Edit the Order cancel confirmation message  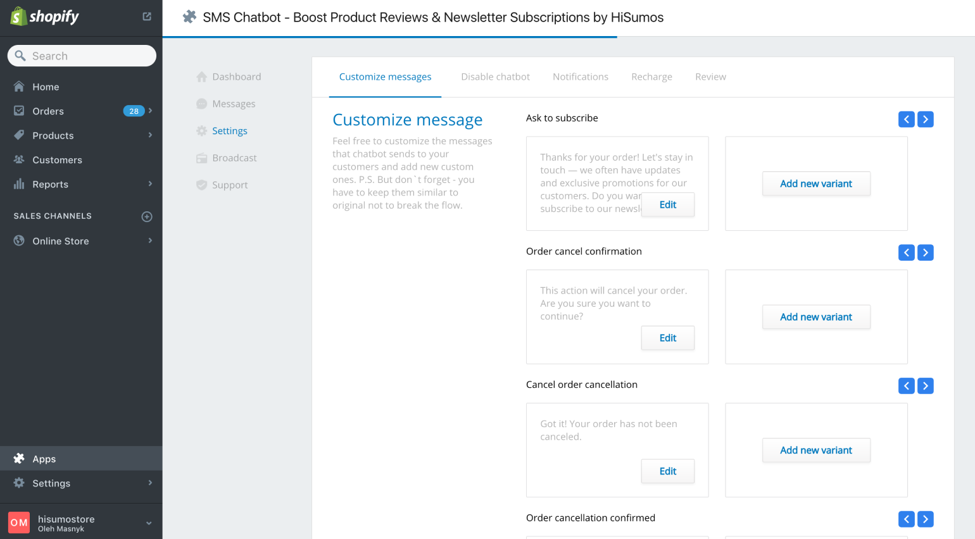[668, 338]
